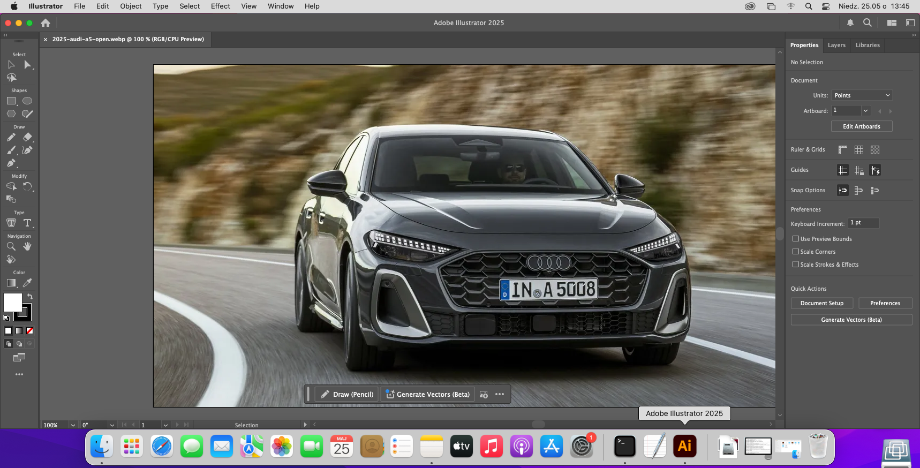Open the search icon in app bar
This screenshot has height=468, width=920.
point(868,22)
